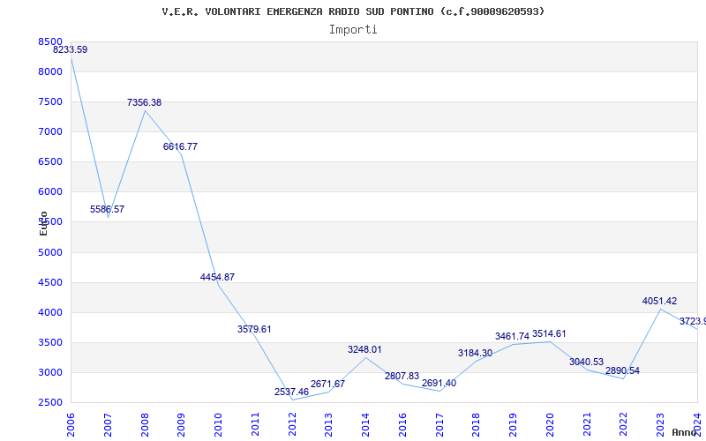
Task: Select data label 3579.61
Action: (x=254, y=329)
